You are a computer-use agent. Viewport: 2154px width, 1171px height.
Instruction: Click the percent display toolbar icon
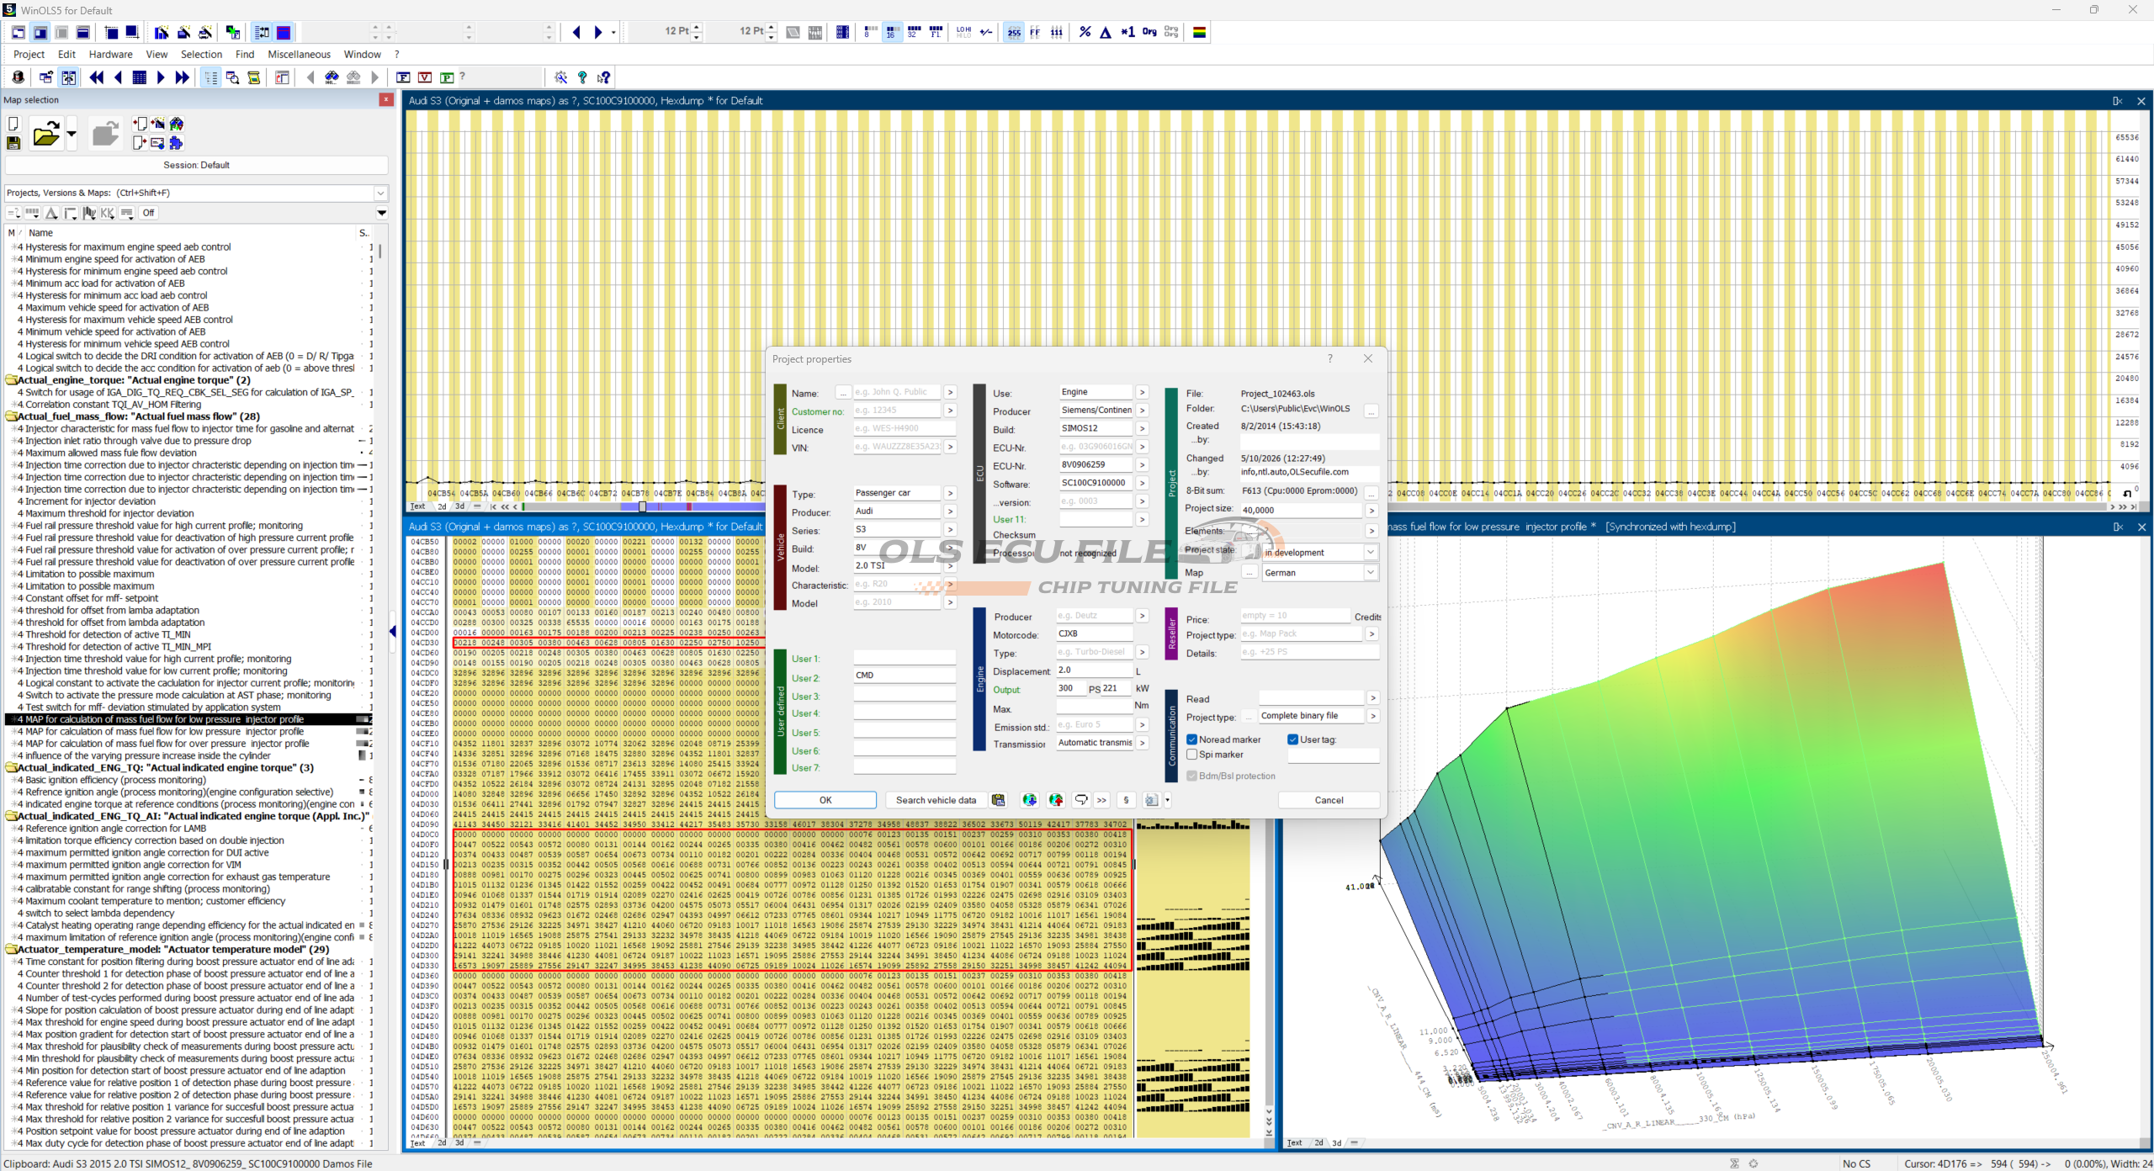pyautogui.click(x=1085, y=32)
